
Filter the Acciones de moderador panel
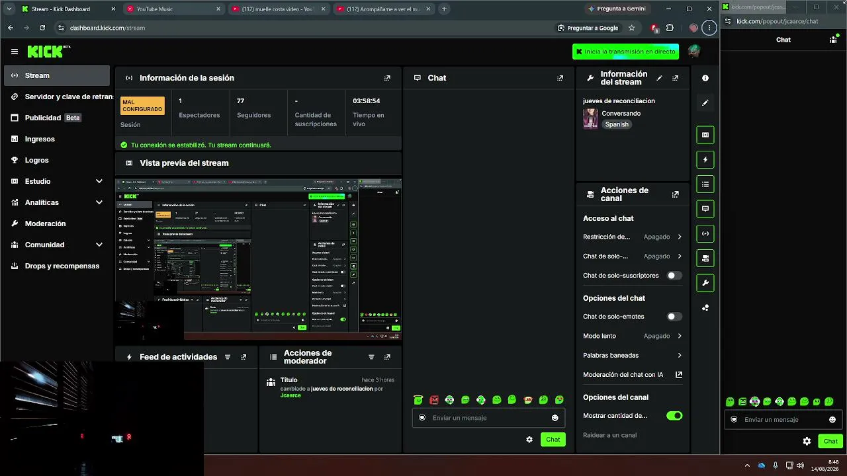pos(371,357)
